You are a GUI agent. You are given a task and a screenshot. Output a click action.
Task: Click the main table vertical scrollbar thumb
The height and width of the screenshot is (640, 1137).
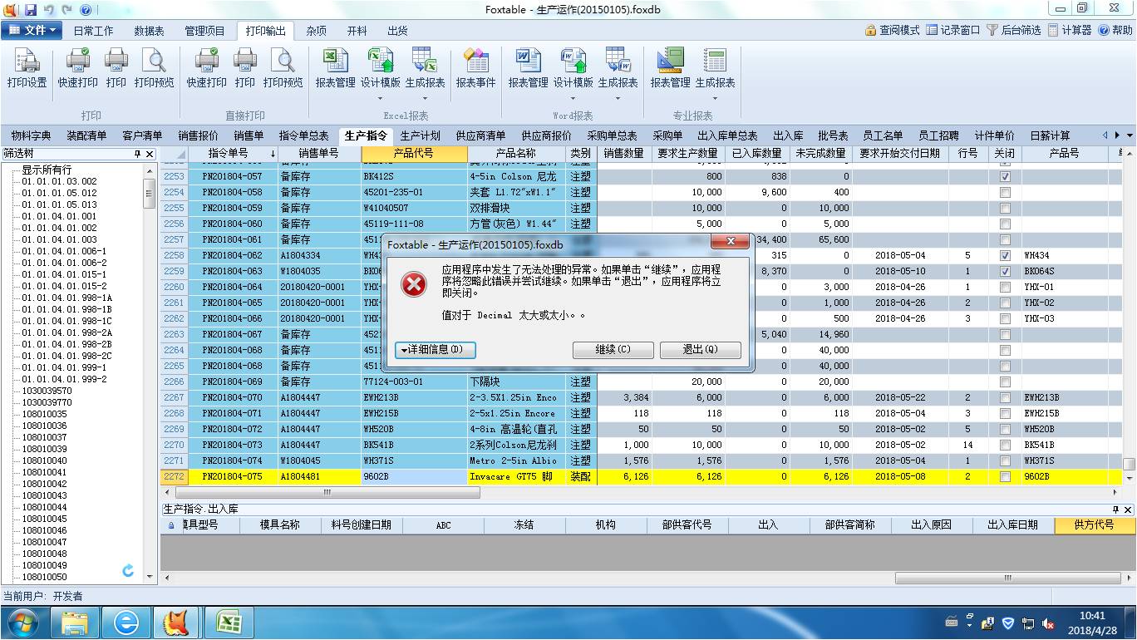point(1129,465)
